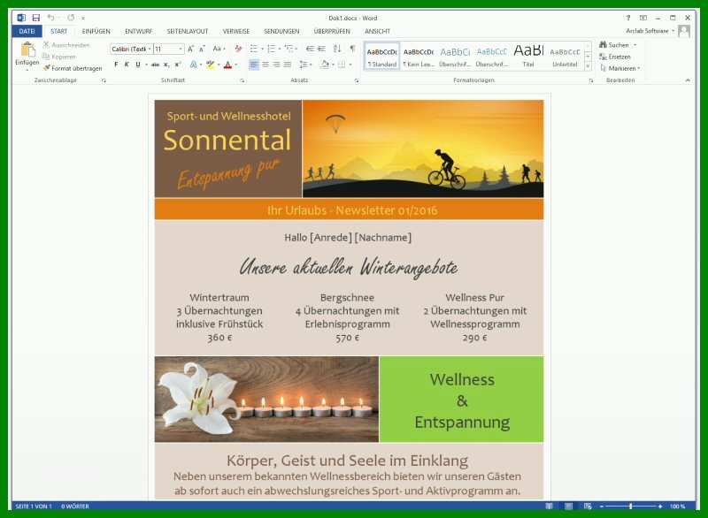Open the font name dropdown
The width and height of the screenshot is (708, 518).
150,49
